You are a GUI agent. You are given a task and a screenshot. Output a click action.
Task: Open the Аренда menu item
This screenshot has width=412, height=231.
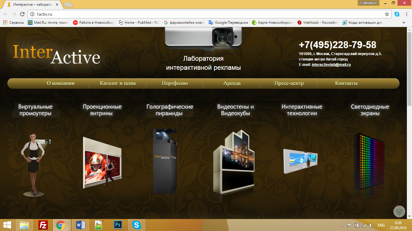point(232,83)
